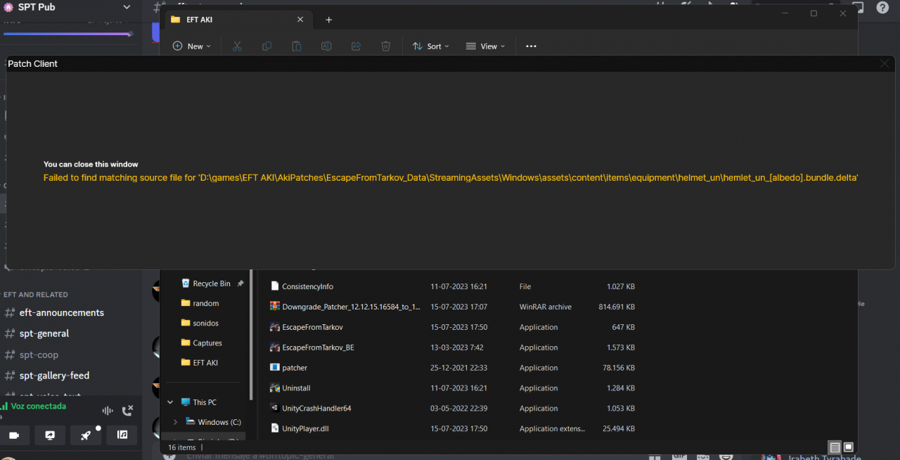
Task: Close the Patch Client window
Action: coord(885,63)
